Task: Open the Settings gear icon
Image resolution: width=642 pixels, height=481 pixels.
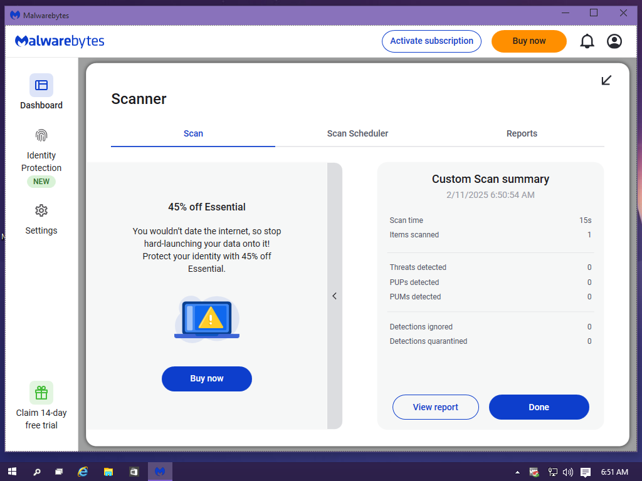Action: click(41, 210)
